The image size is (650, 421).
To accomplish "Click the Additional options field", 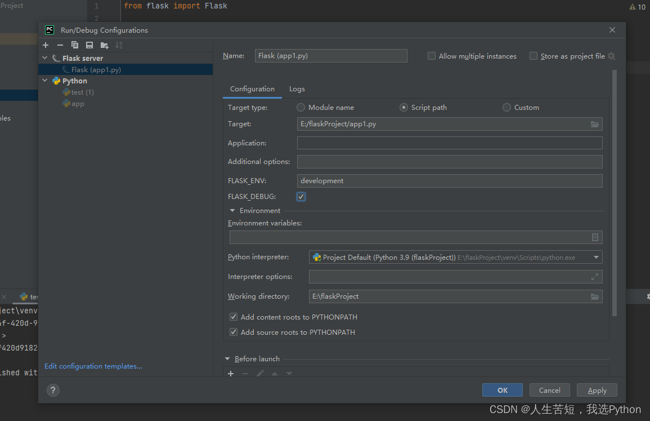I will 450,162.
